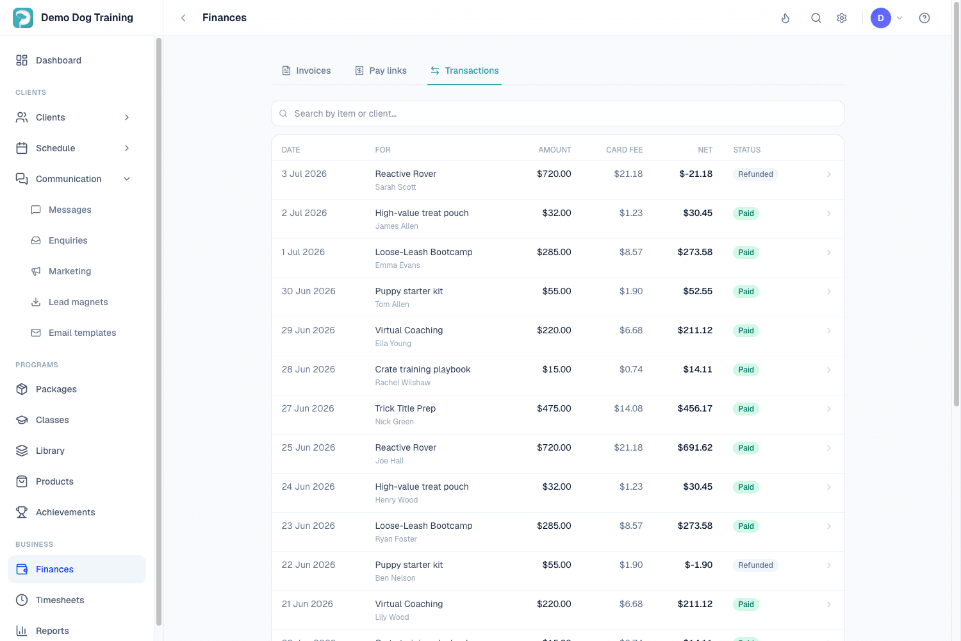
Task: Click the Crate training playbook row title
Action: click(423, 369)
